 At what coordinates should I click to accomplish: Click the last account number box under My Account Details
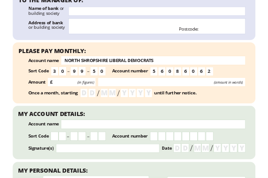click(x=209, y=136)
